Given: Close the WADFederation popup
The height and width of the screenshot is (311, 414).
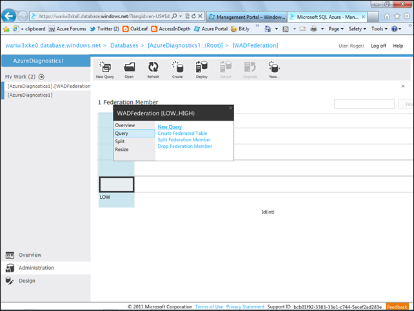Looking at the screenshot, I should click(230, 108).
